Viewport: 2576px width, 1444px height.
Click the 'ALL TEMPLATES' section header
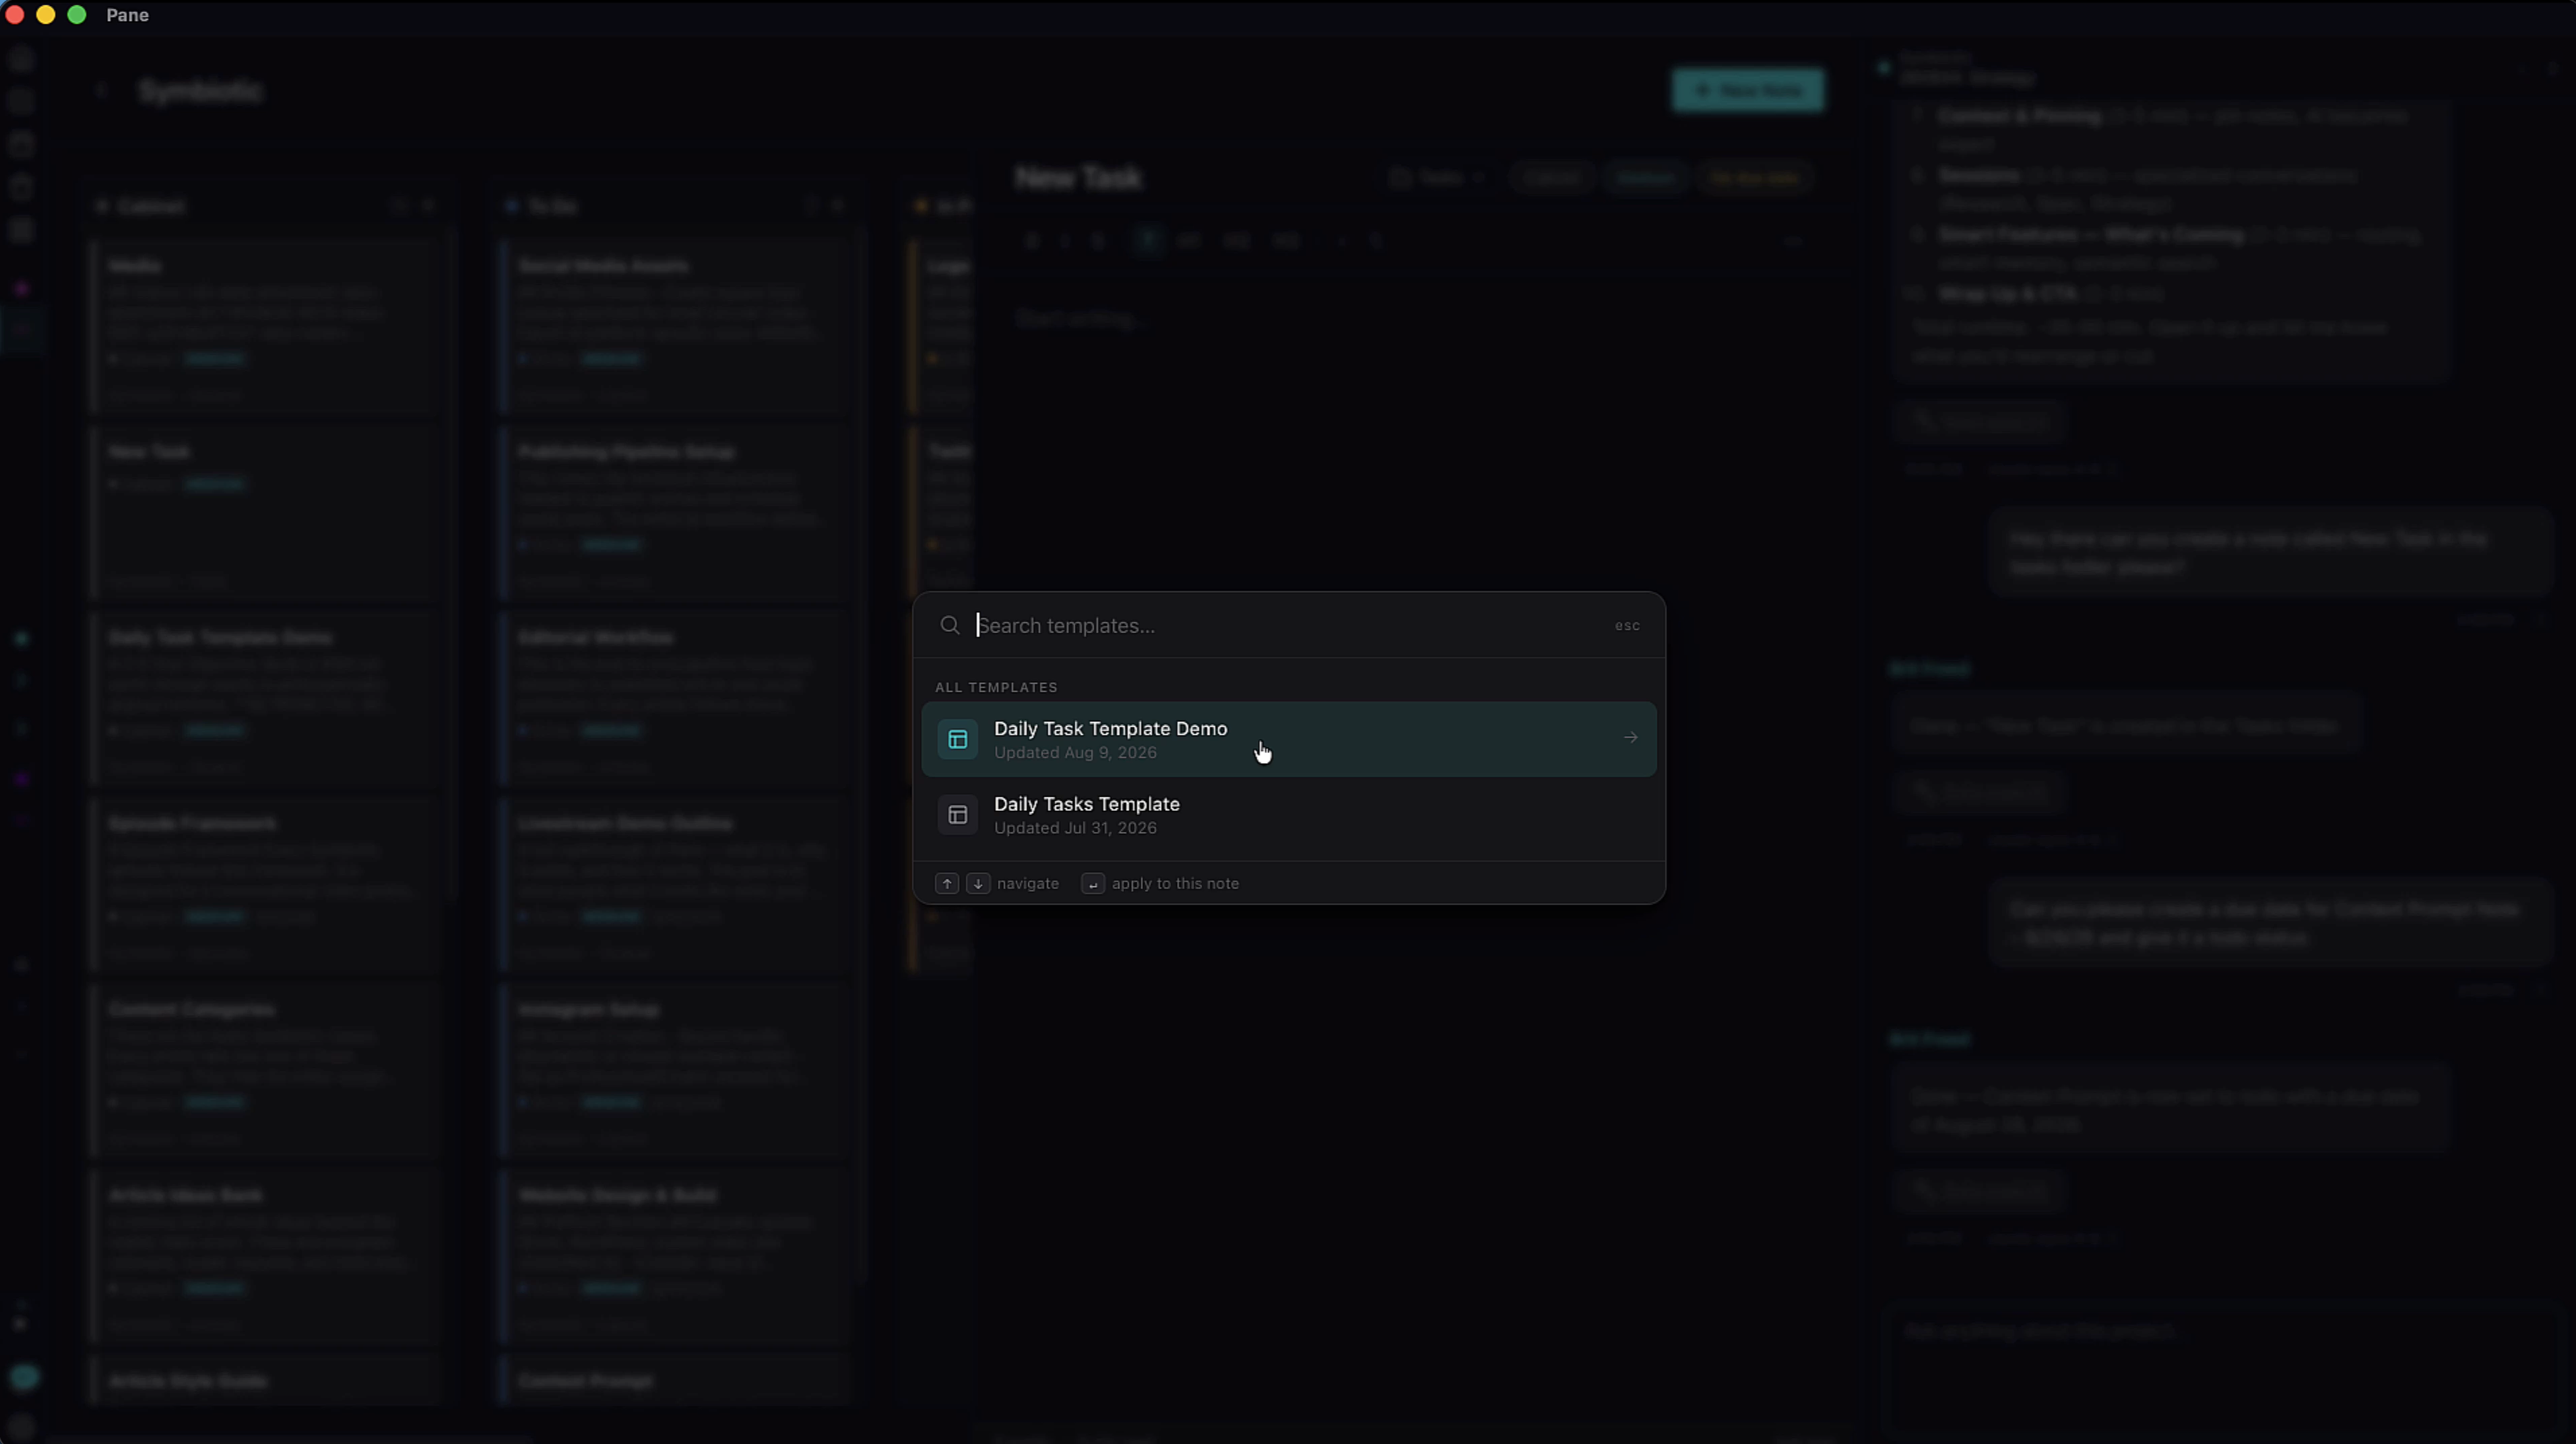(996, 688)
